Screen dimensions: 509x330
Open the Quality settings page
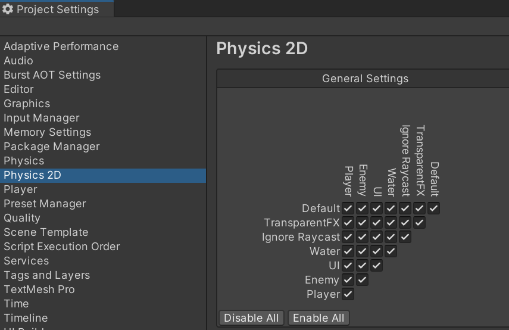click(x=22, y=218)
